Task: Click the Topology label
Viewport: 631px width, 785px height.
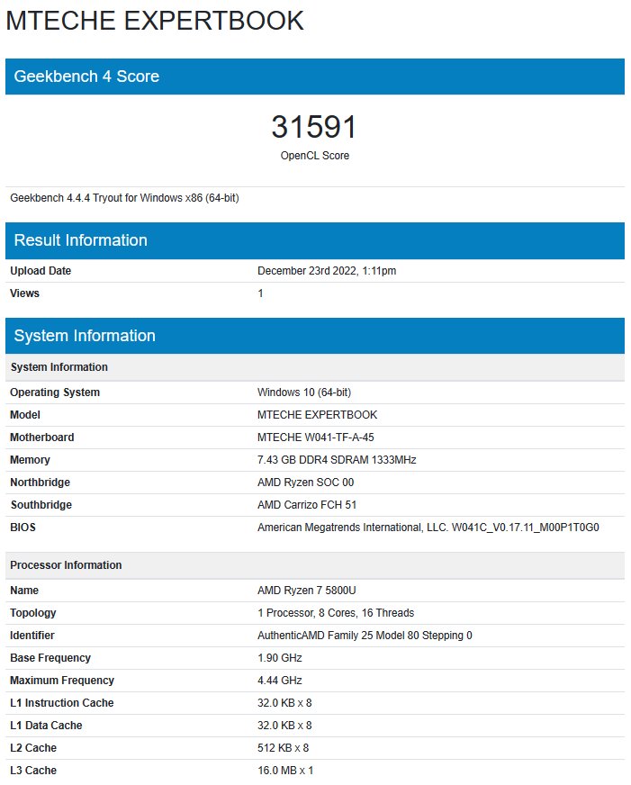Action: [33, 613]
